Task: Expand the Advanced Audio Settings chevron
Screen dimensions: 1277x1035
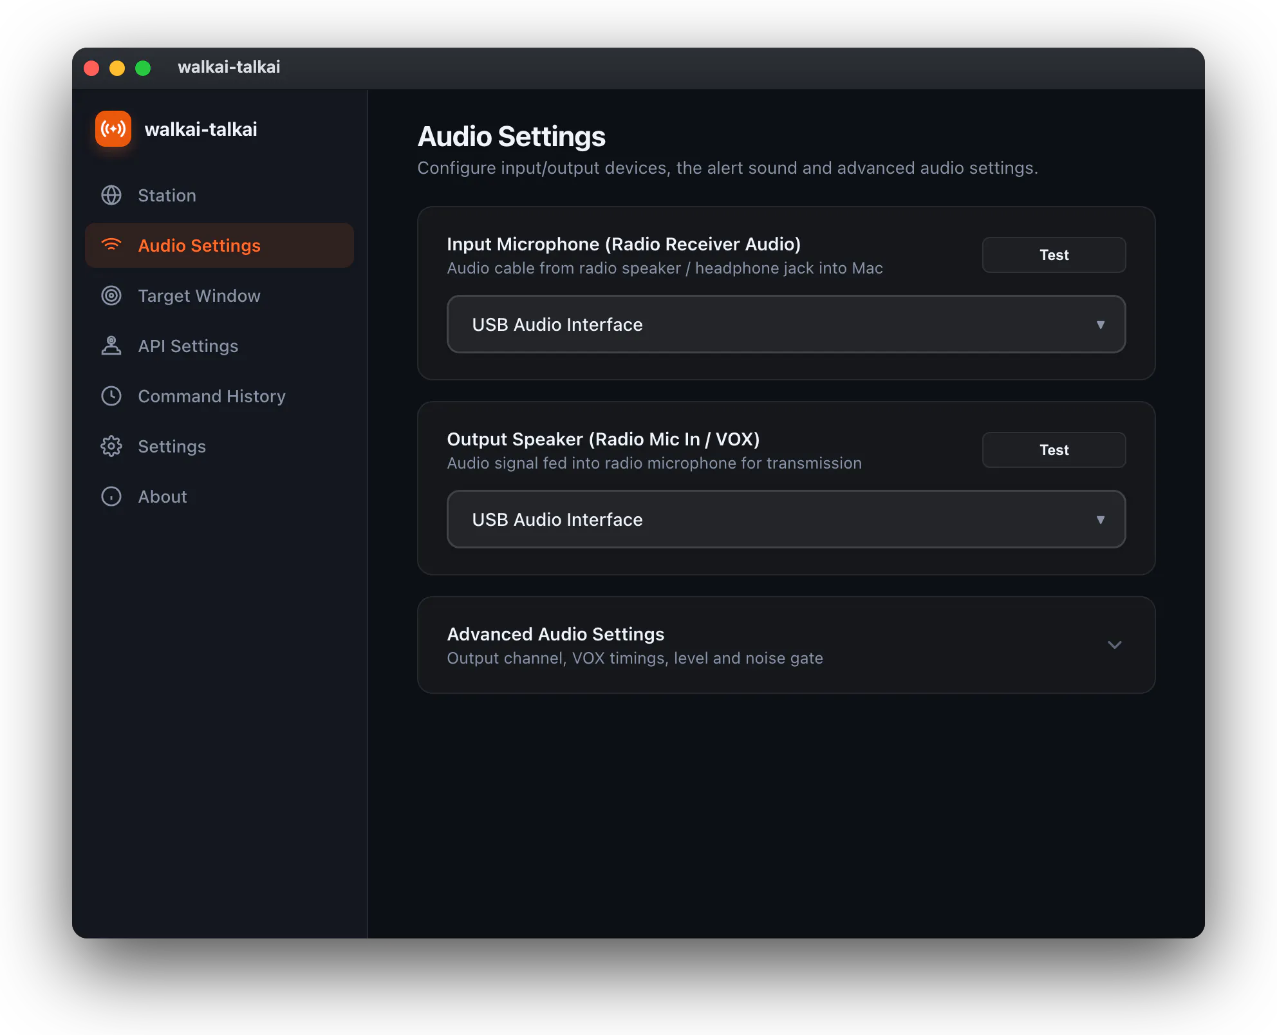Action: point(1114,645)
